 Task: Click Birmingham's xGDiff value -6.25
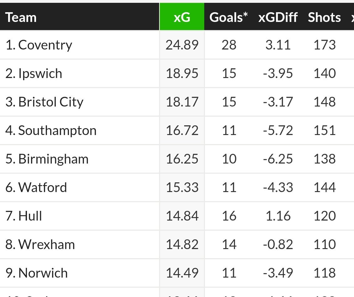pyautogui.click(x=278, y=159)
